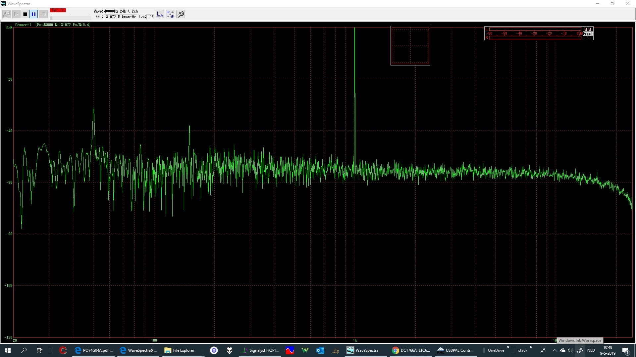Open Windows taskbar search
This screenshot has height=357, width=636.
pyautogui.click(x=24, y=350)
